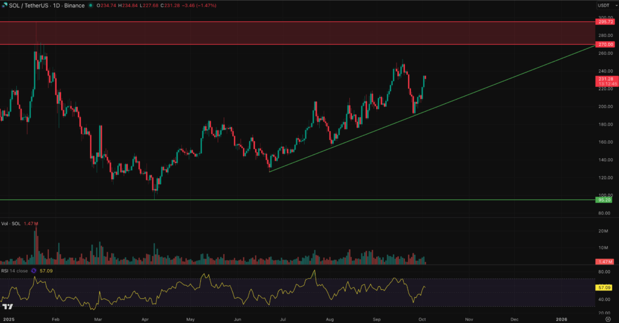Click the 280.00 price axis label
Screen dimensions: 619x323
pyautogui.click(x=606, y=36)
